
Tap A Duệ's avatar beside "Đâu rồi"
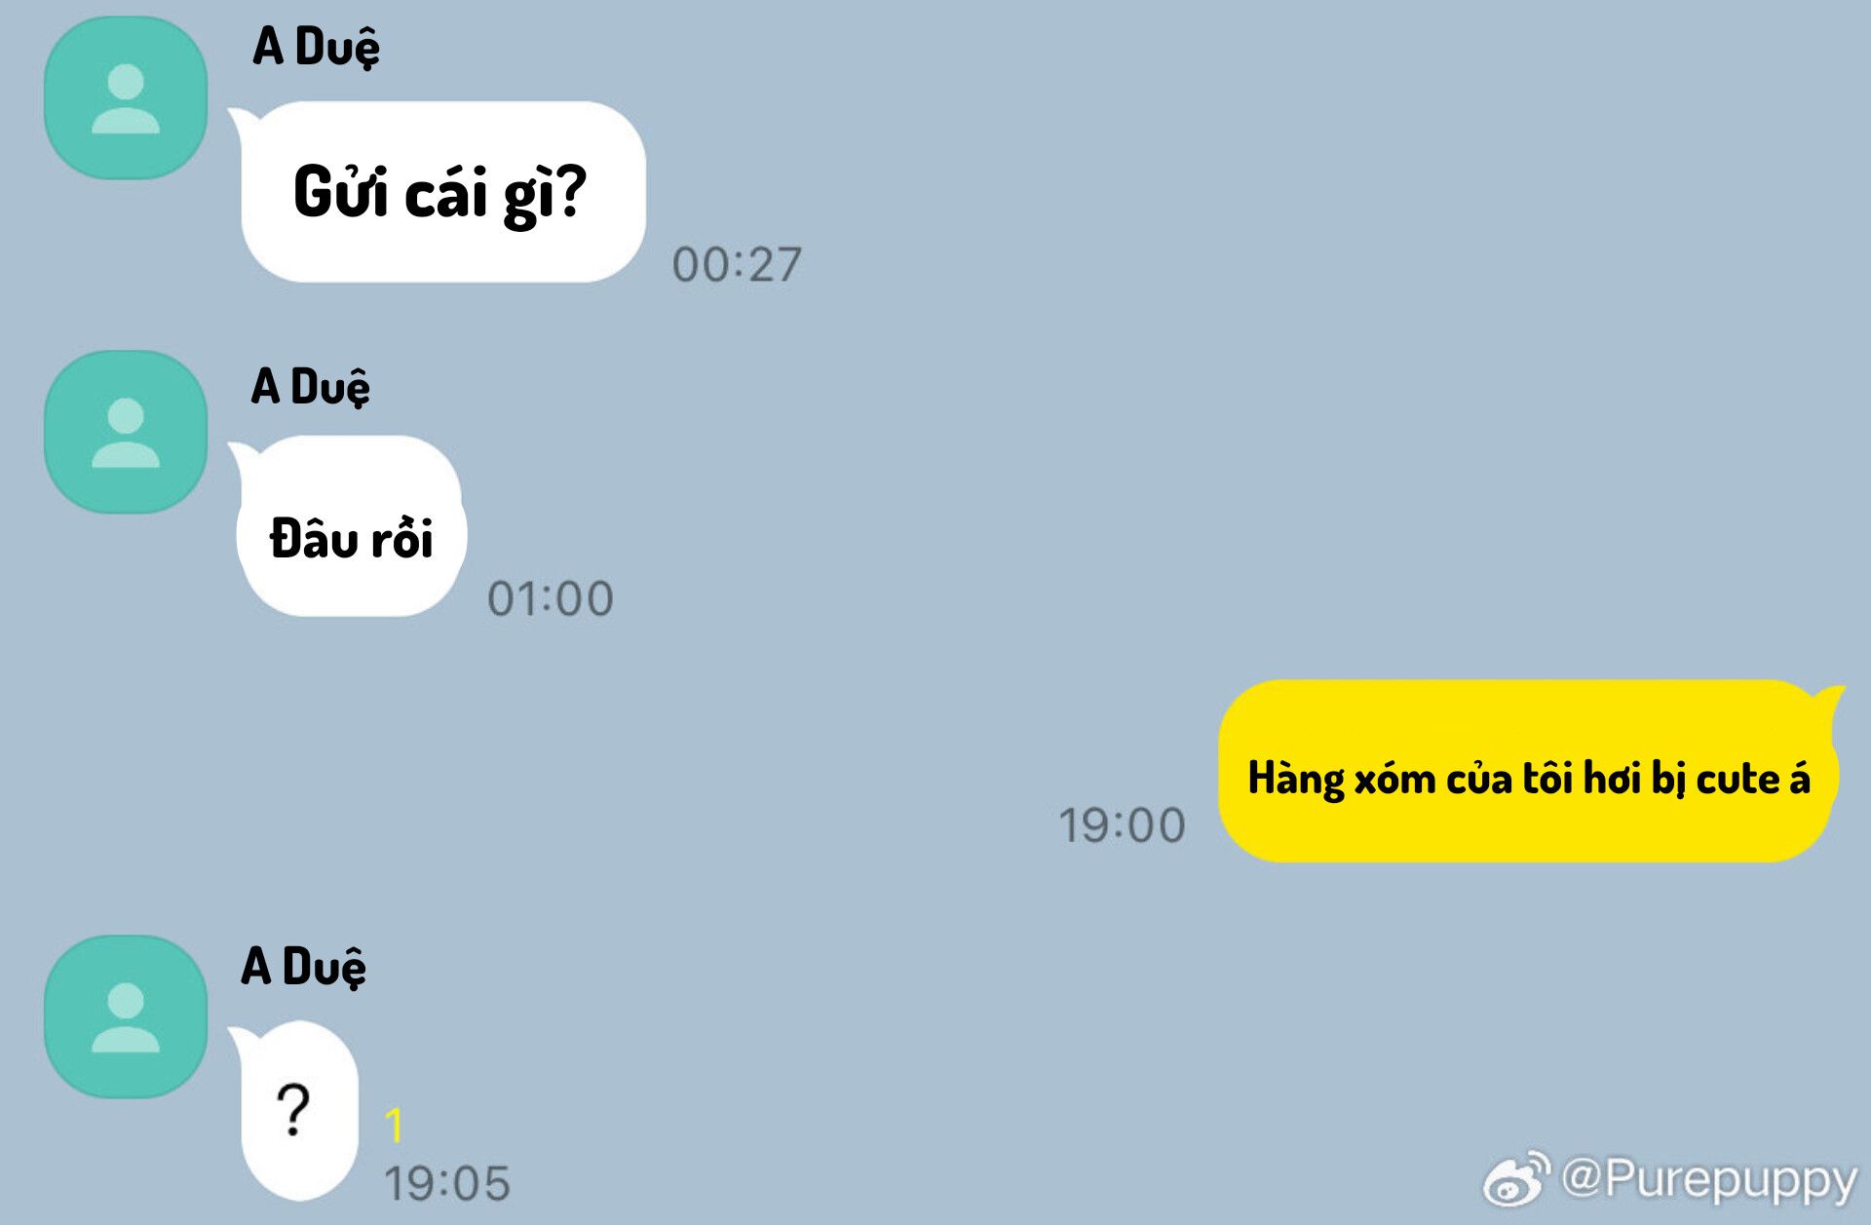126,432
